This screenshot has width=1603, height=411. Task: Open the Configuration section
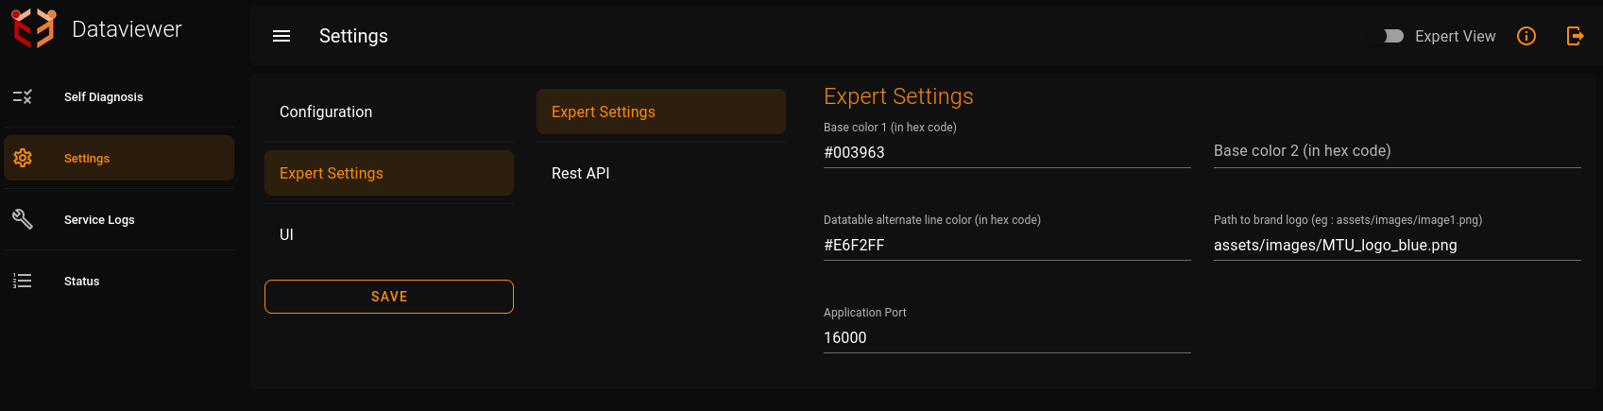tap(389, 111)
